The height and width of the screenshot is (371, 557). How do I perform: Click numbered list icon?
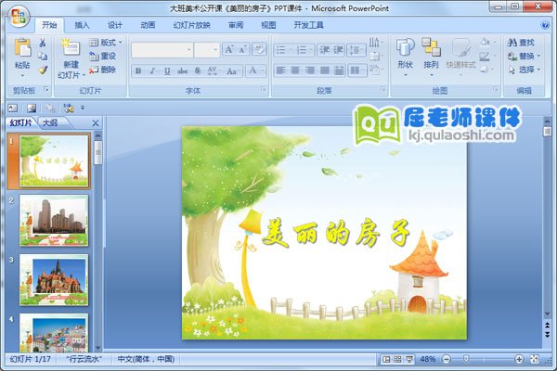coord(303,50)
